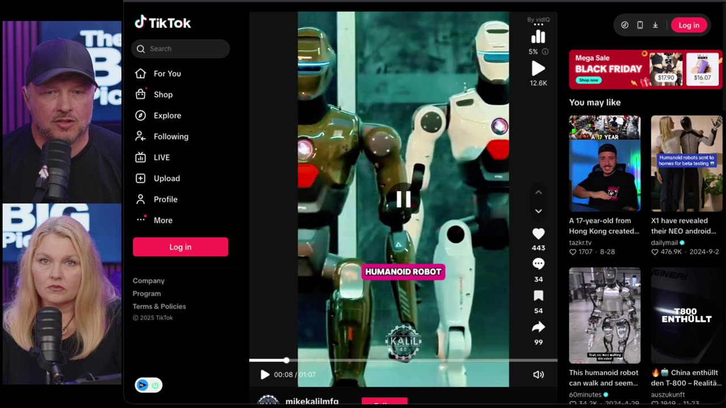Open the Black Friday Mega Sale banner
This screenshot has width=726, height=408.
(x=645, y=69)
